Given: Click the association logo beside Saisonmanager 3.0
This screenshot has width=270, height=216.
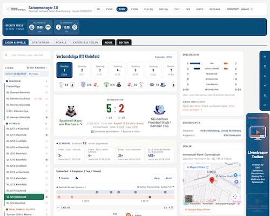Looking at the screenshot, I should tap(16, 9).
